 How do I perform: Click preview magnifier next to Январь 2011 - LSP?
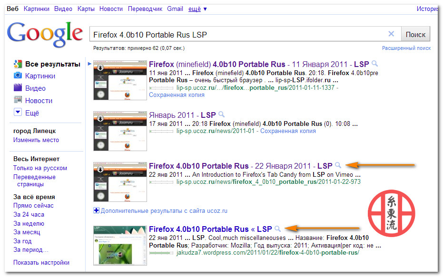point(222,114)
